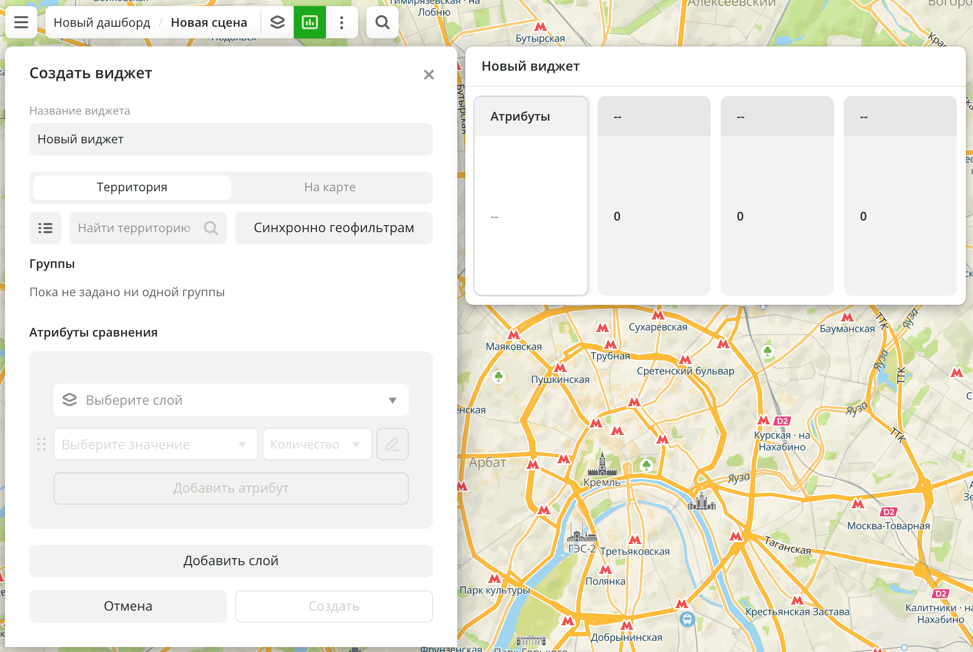Click the D2 Москва-Товарная badge

888,512
